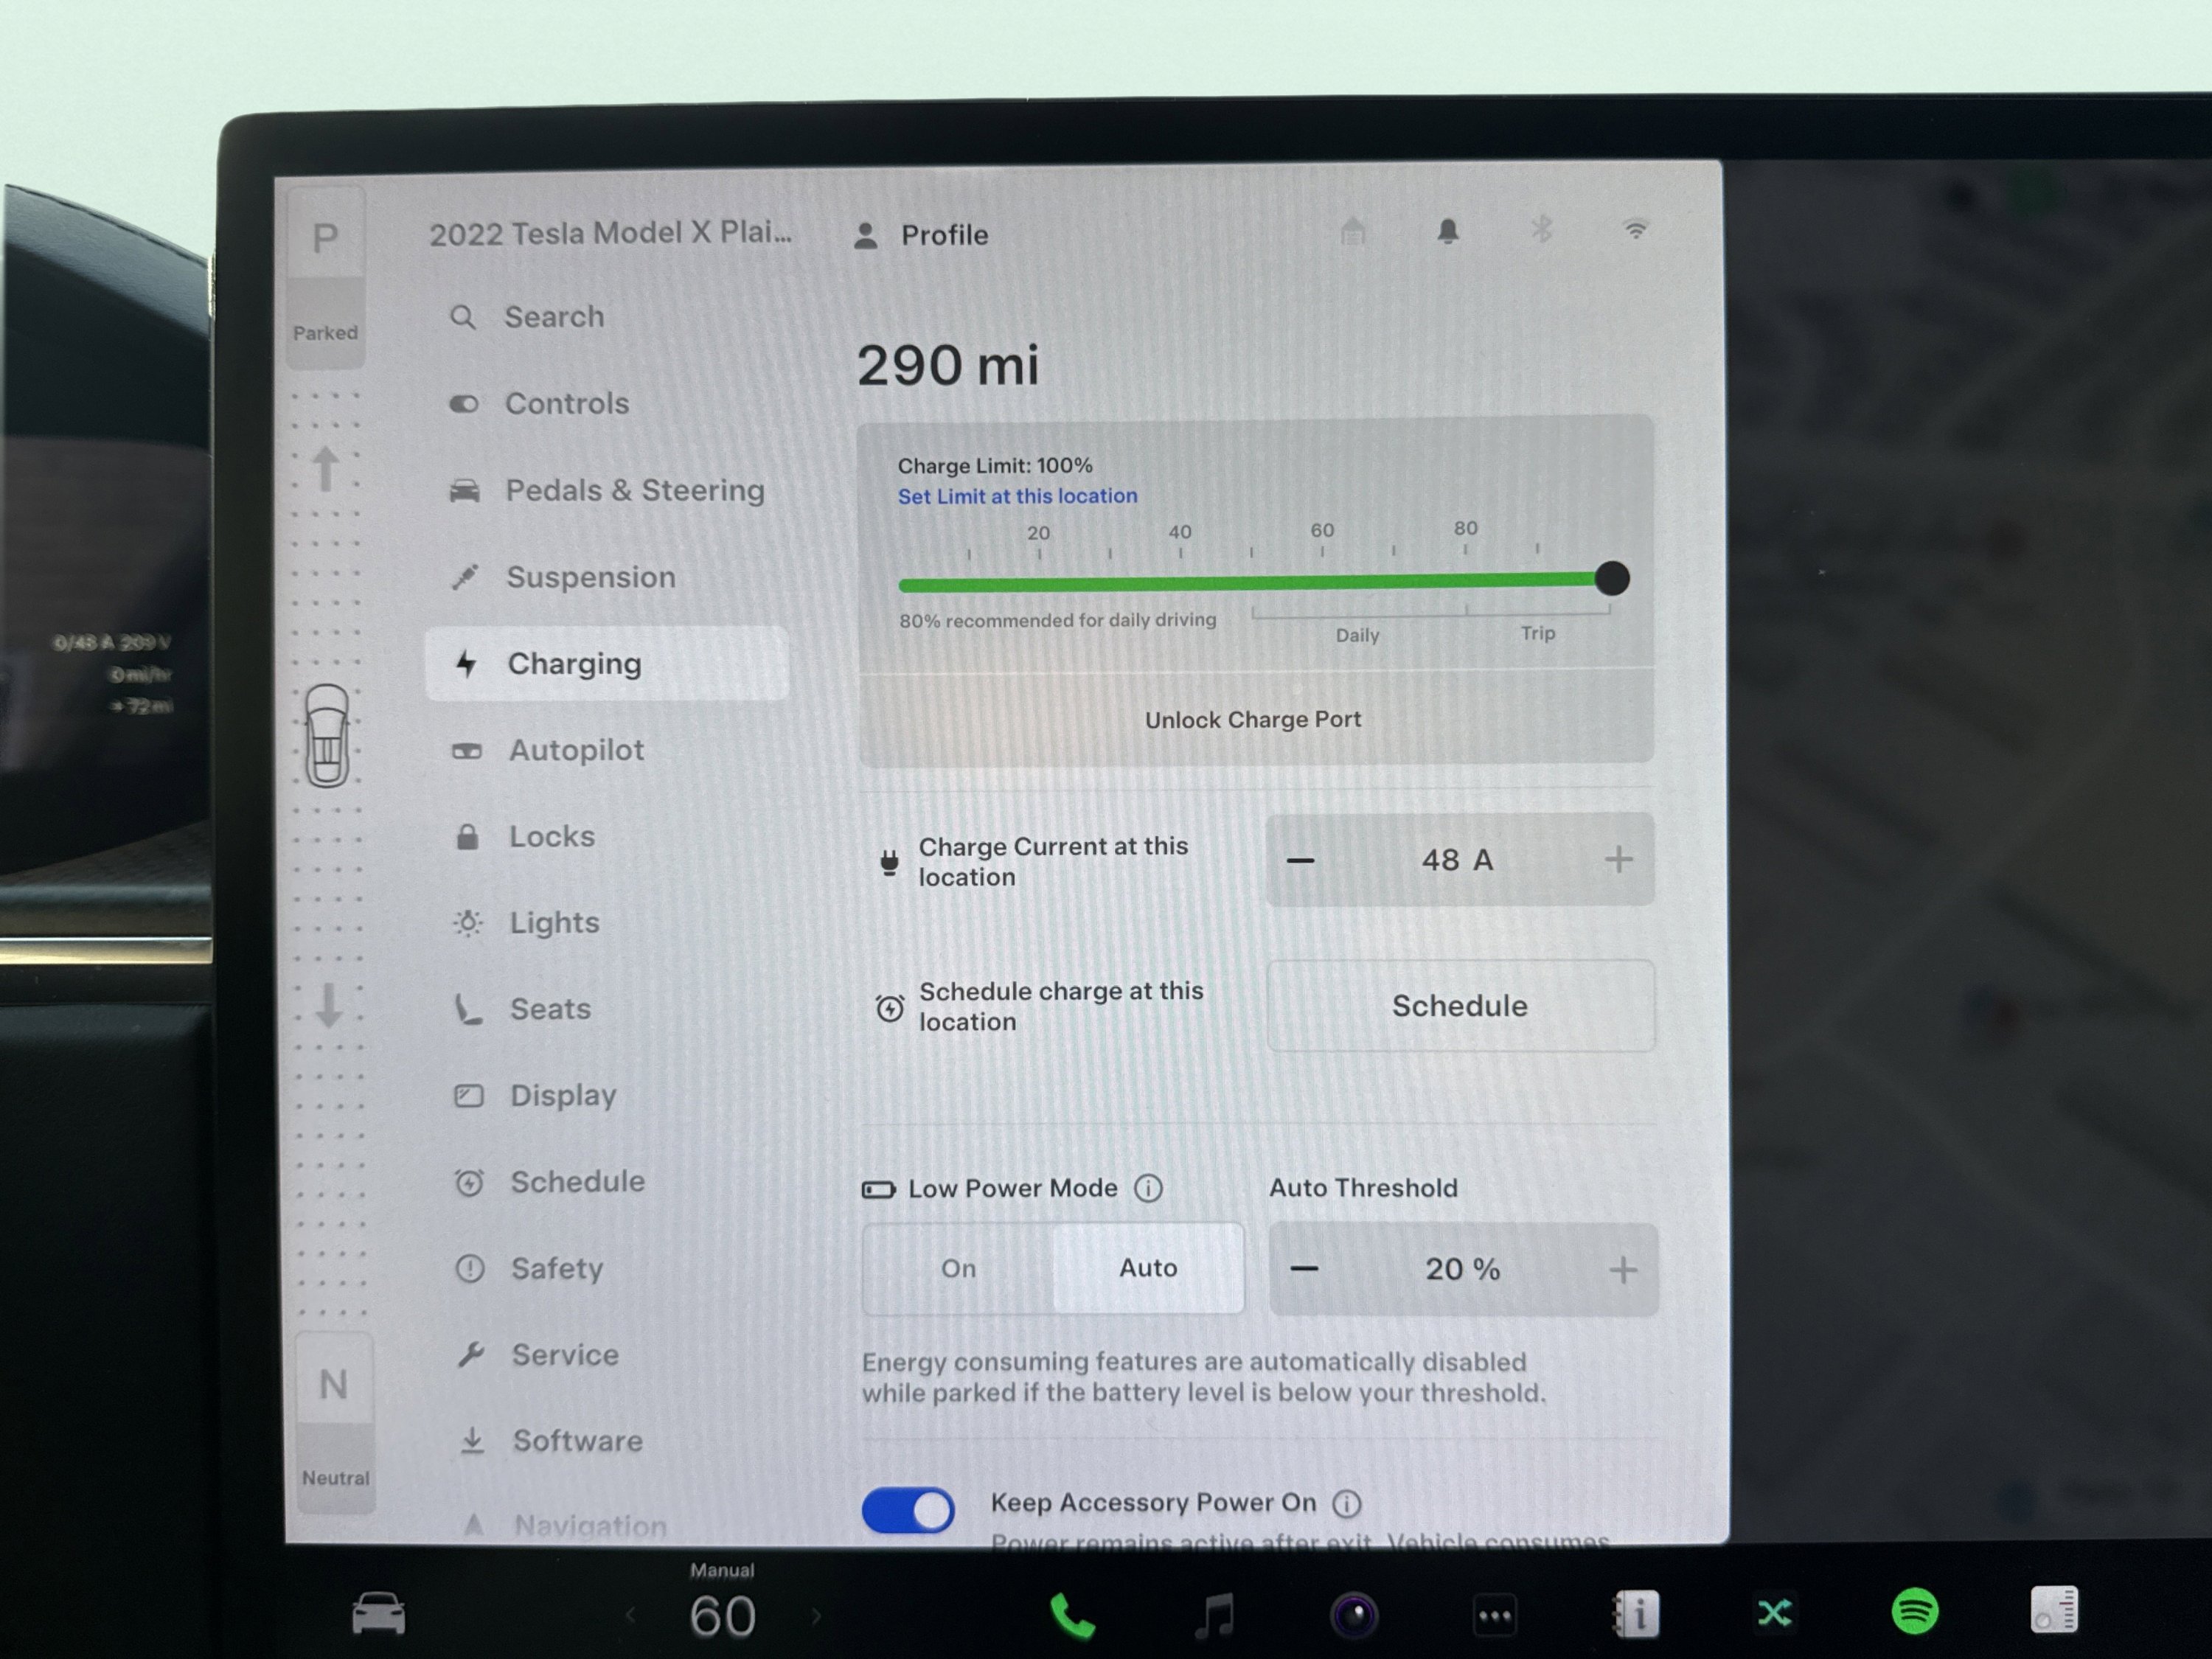This screenshot has width=2212, height=1659.
Task: Tap the car icon on gear strip
Action: tap(327, 736)
